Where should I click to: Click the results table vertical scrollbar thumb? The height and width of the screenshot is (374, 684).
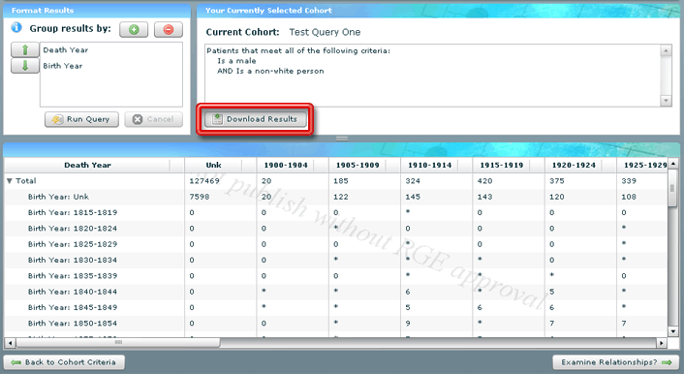[x=673, y=189]
